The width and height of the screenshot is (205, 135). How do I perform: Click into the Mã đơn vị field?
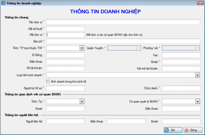(65, 35)
